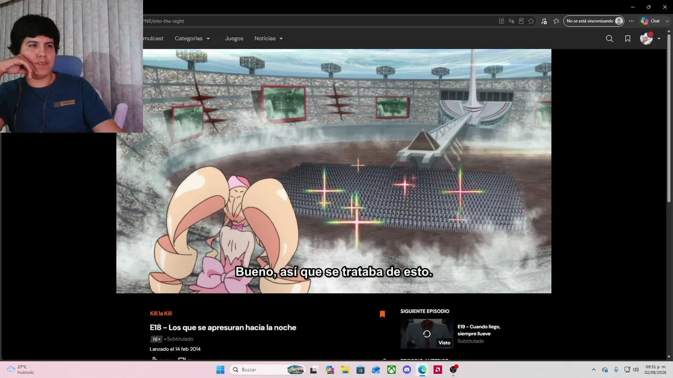673x378 pixels.
Task: Expand the Noticias dropdown menu
Action: [269, 38]
